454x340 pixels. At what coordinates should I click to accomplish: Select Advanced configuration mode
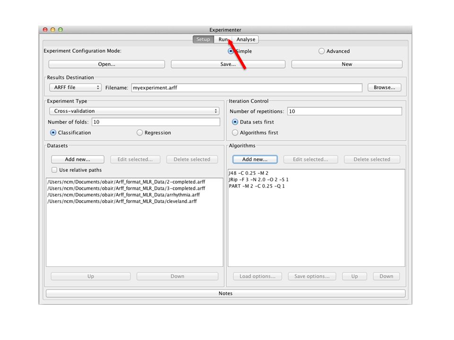tap(322, 51)
